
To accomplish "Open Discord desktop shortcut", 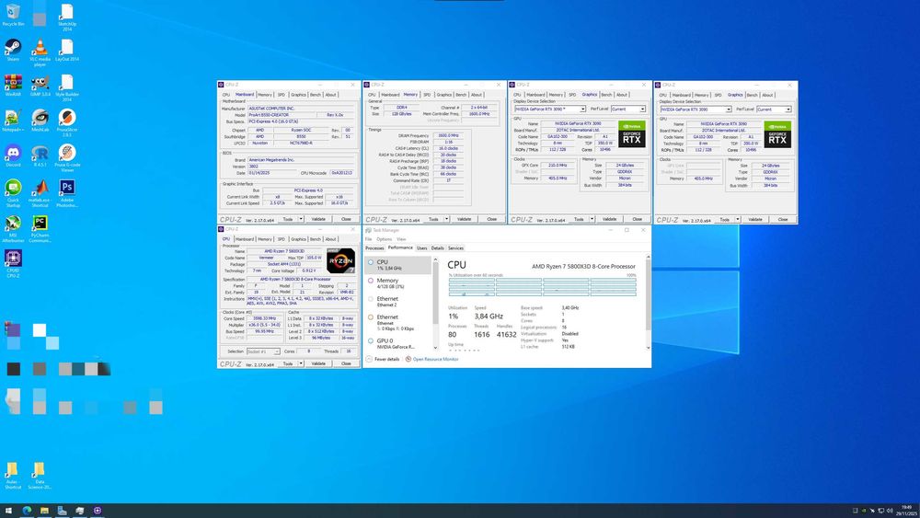I will pyautogui.click(x=13, y=155).
